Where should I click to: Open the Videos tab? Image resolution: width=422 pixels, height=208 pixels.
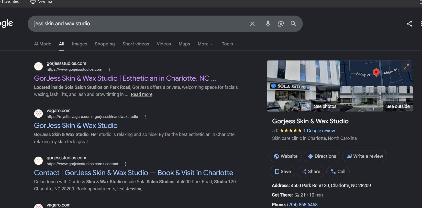(164, 44)
